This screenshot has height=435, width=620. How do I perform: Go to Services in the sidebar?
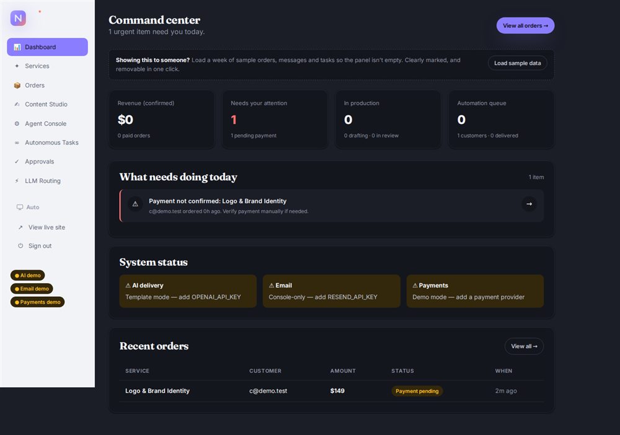click(x=48, y=66)
